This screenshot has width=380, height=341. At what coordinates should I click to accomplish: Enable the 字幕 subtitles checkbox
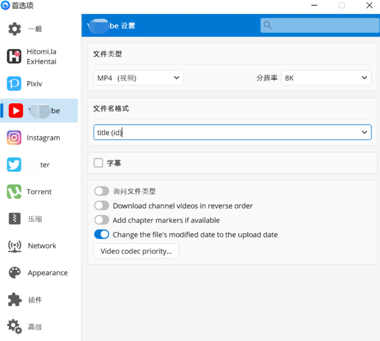[x=98, y=163]
